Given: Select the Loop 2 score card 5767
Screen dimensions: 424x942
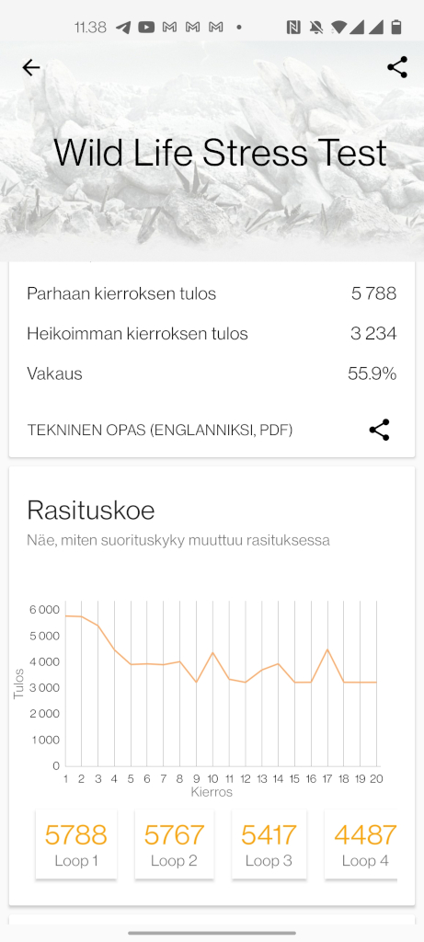Looking at the screenshot, I should 174,844.
